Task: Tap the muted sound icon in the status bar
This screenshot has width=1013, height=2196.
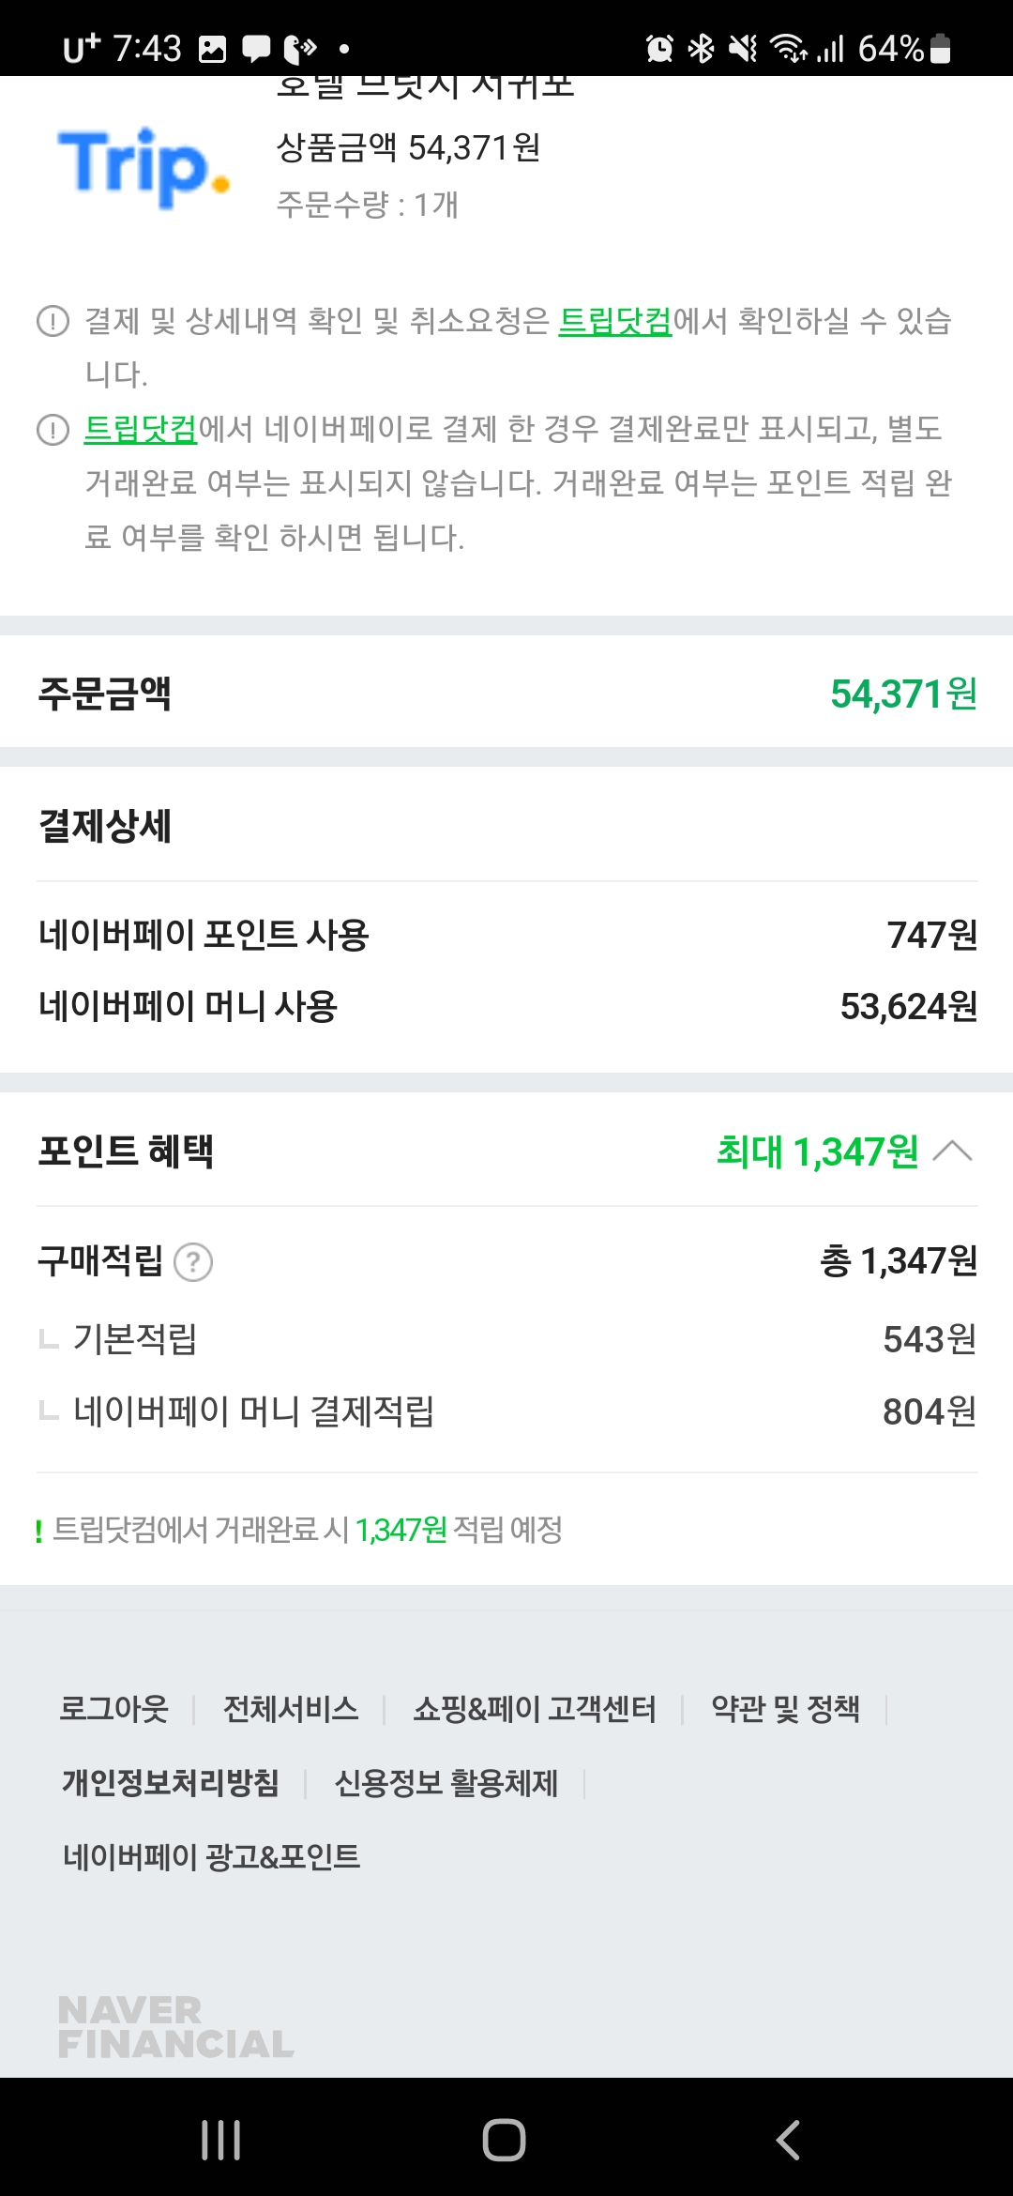Action: [x=743, y=48]
